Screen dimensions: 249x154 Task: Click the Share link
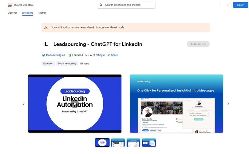click(x=114, y=55)
